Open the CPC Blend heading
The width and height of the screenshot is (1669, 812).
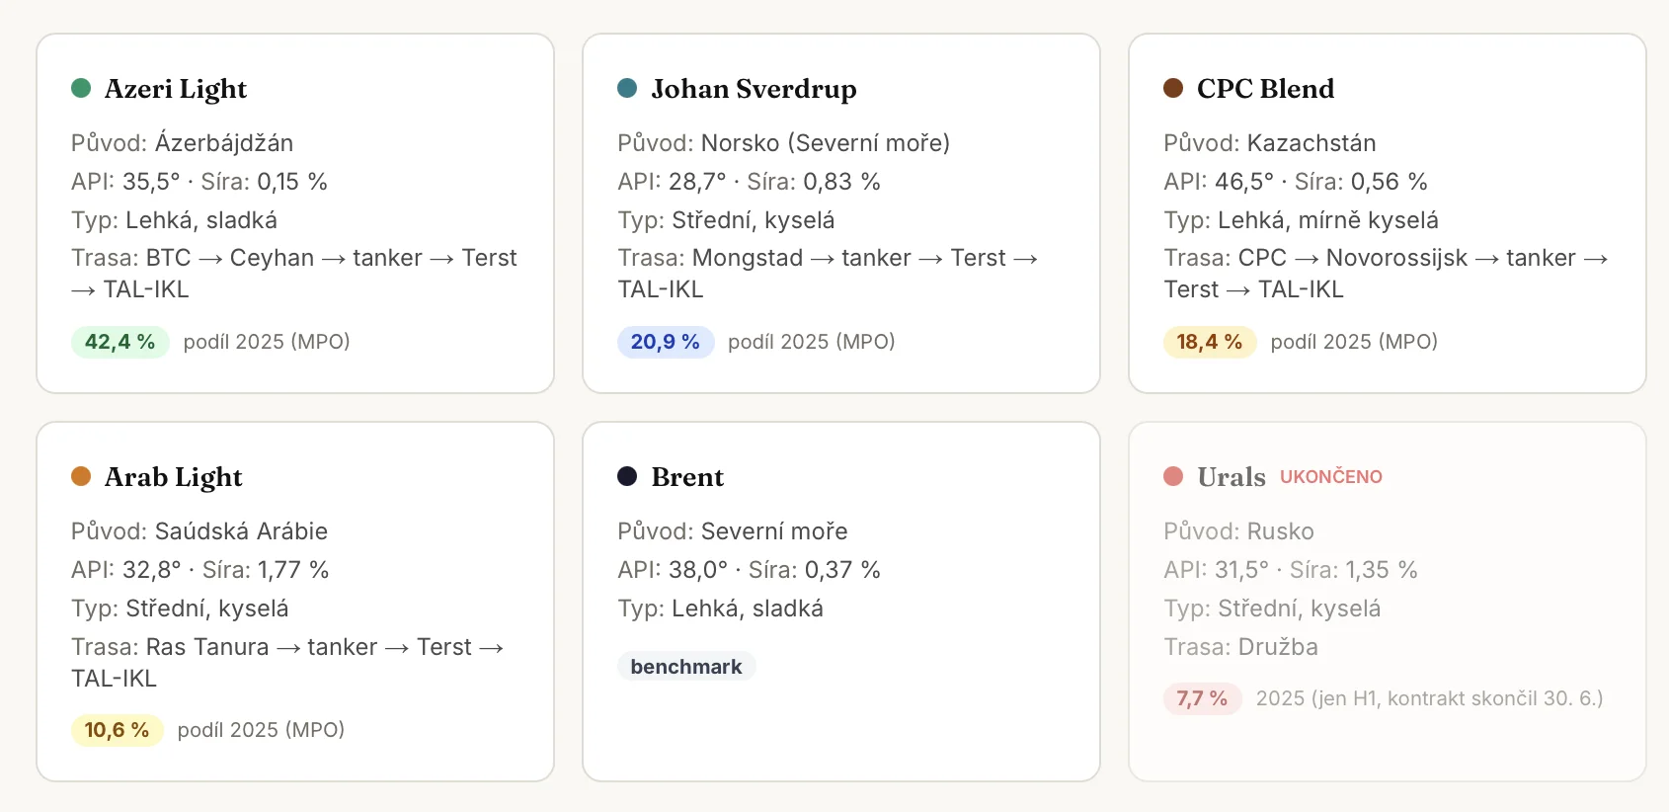[1265, 89]
